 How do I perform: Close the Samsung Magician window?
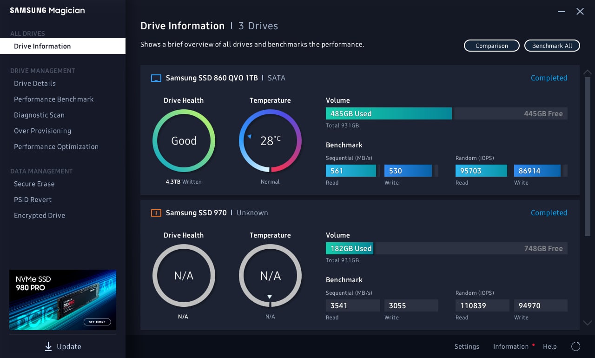pyautogui.click(x=580, y=11)
